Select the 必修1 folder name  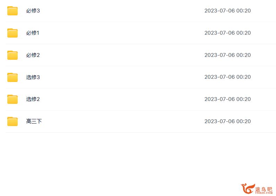[33, 33]
